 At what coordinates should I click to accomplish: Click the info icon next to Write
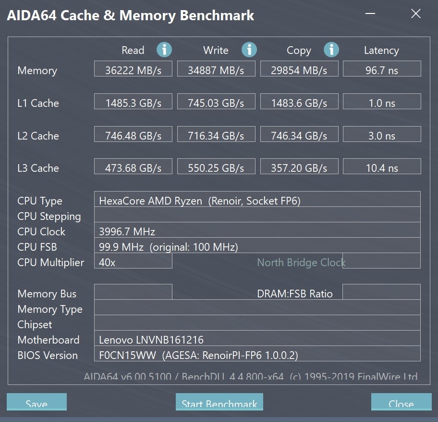(x=249, y=50)
